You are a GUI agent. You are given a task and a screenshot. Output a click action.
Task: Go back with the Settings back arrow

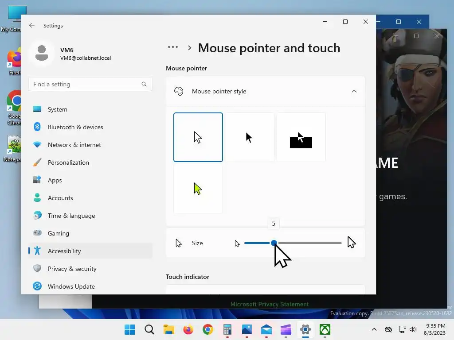point(32,25)
